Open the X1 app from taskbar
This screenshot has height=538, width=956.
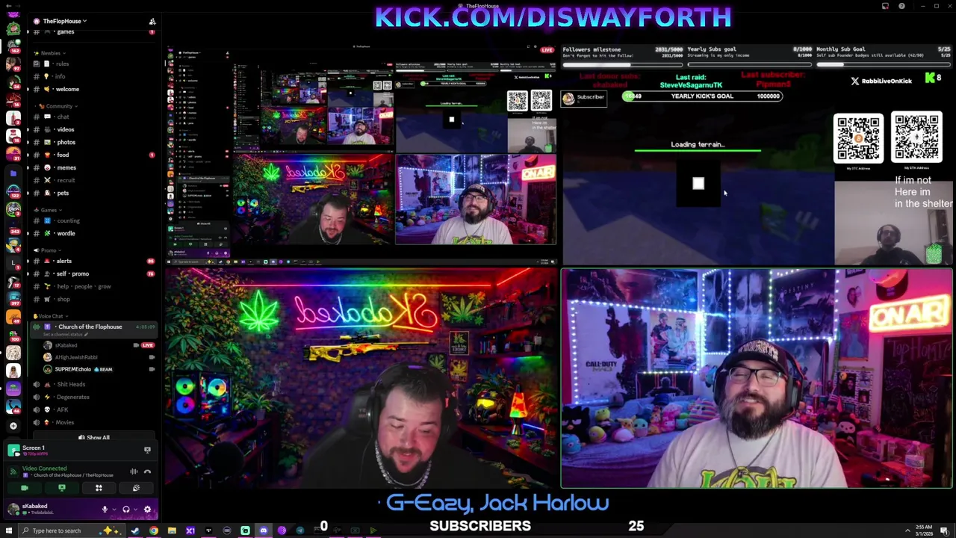pos(190,531)
